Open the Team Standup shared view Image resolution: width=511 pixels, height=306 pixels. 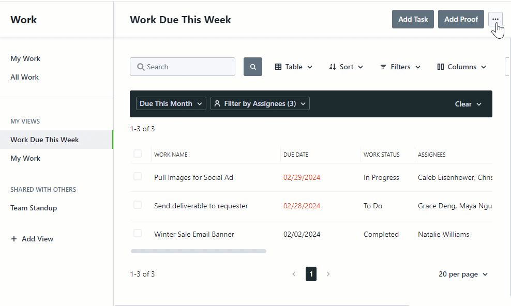[34, 208]
